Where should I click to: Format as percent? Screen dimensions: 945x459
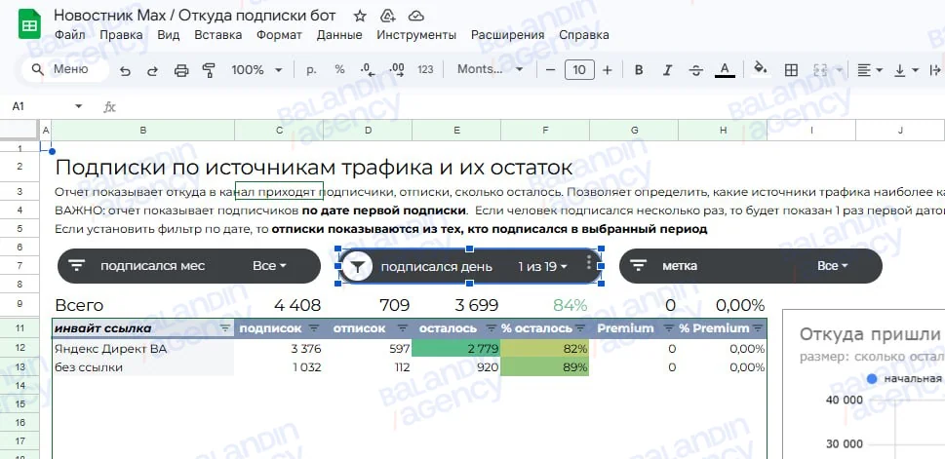(x=340, y=70)
